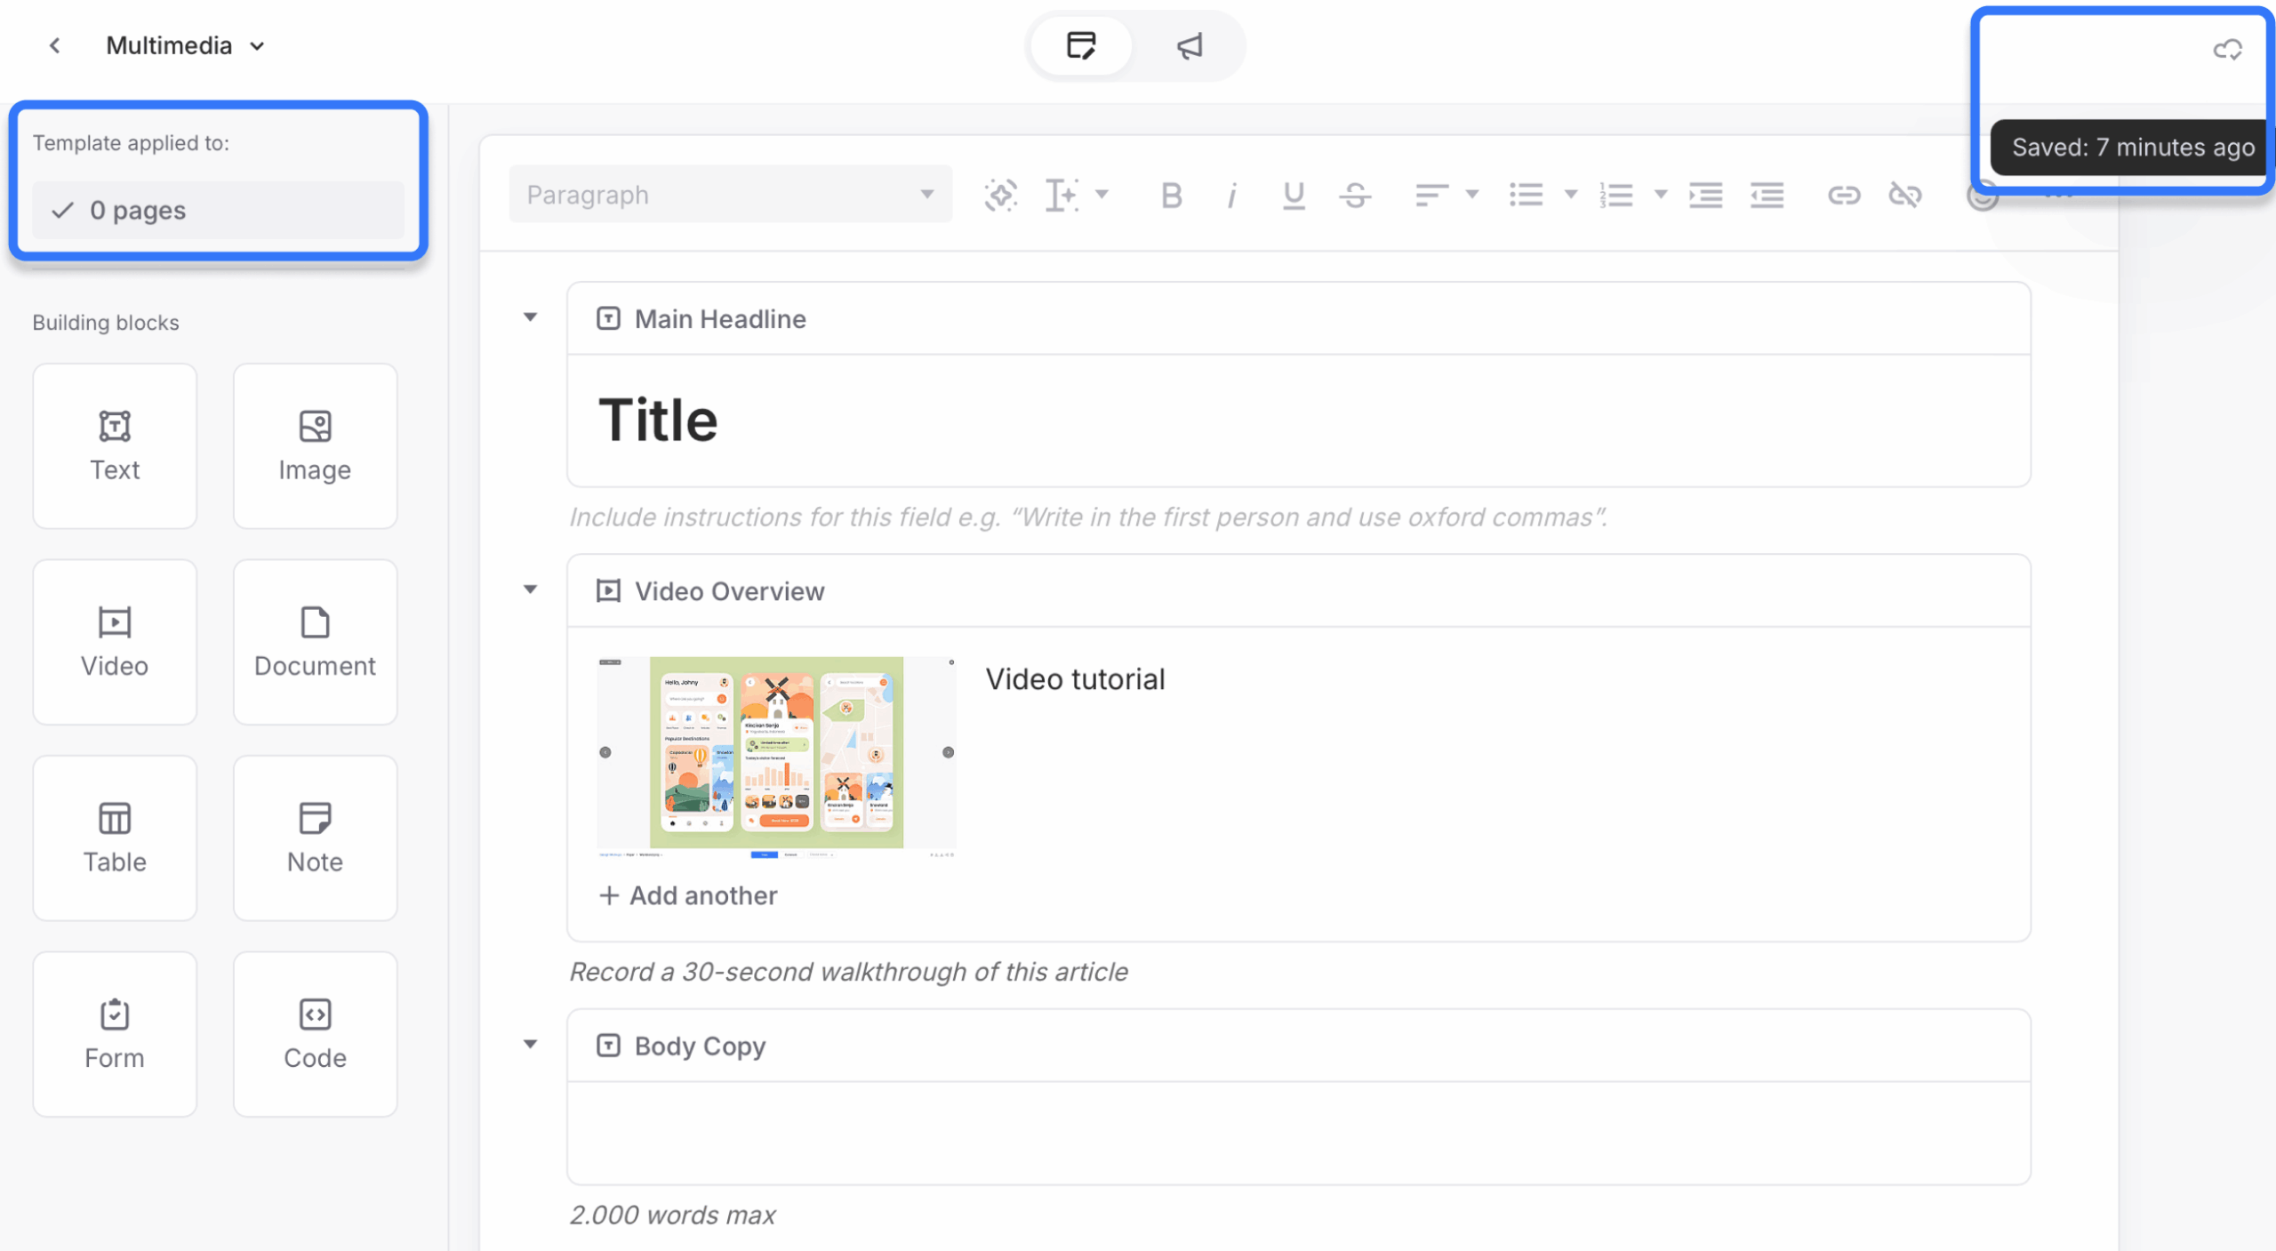
Task: Add a Code building block
Action: [x=315, y=1034]
